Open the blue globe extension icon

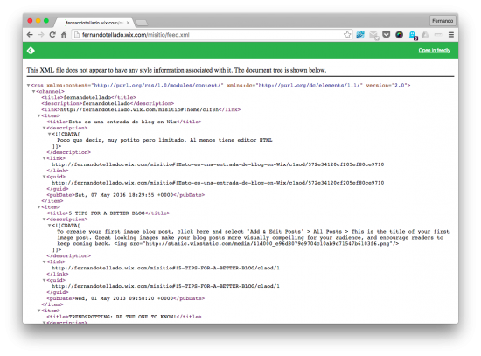point(360,35)
